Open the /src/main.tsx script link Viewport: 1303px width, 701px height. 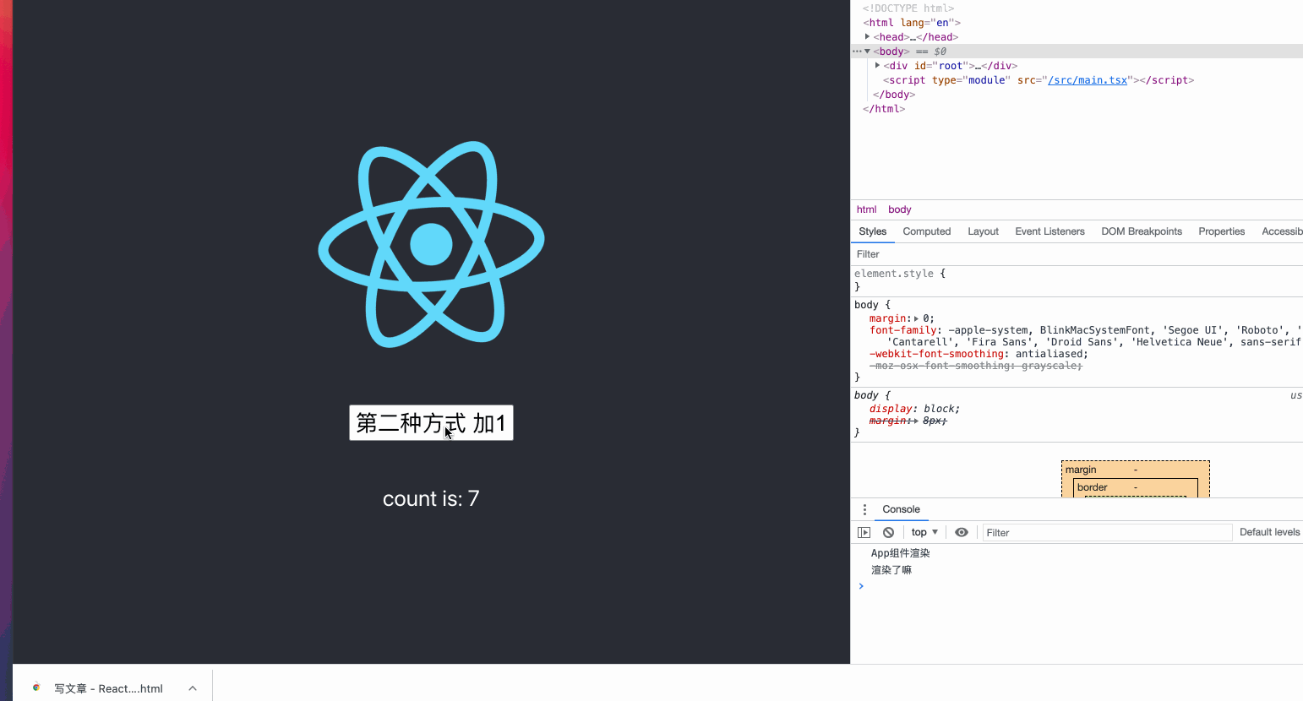click(x=1088, y=80)
